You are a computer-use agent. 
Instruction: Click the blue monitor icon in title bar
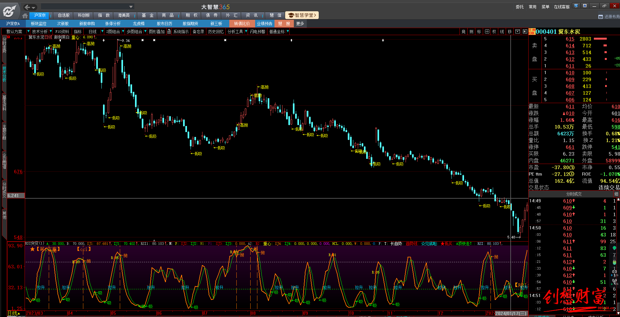pyautogui.click(x=576, y=6)
